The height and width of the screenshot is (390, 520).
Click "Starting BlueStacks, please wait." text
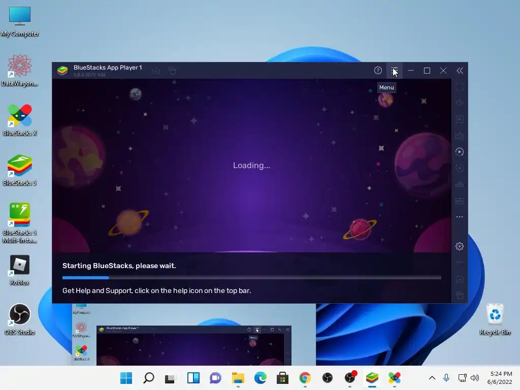(x=119, y=266)
